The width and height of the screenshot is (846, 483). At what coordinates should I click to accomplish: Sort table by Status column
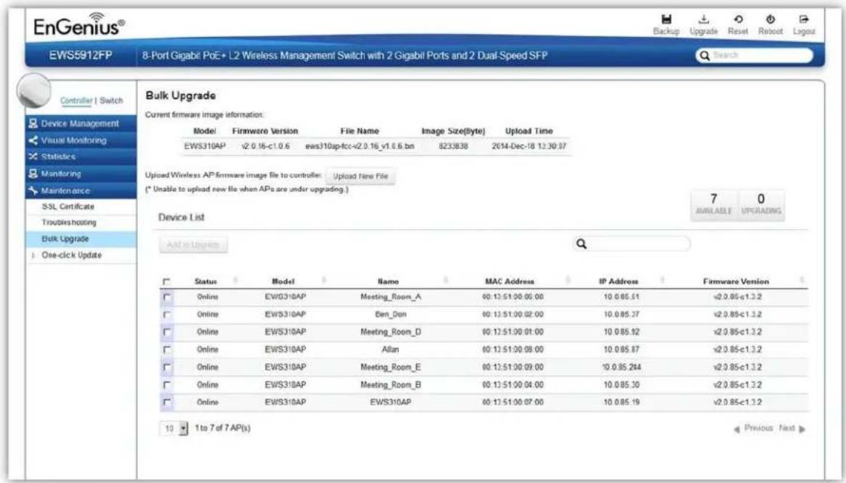click(206, 282)
